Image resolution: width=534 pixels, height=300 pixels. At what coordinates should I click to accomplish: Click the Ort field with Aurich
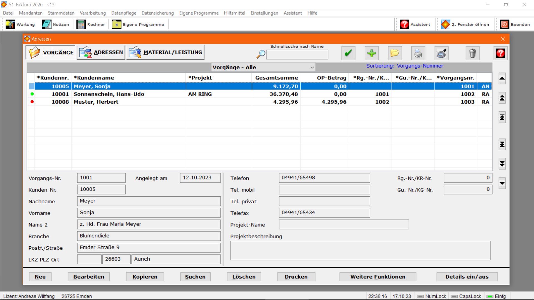[176, 259]
